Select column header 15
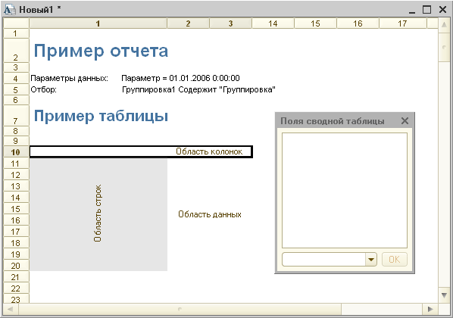 (315, 23)
